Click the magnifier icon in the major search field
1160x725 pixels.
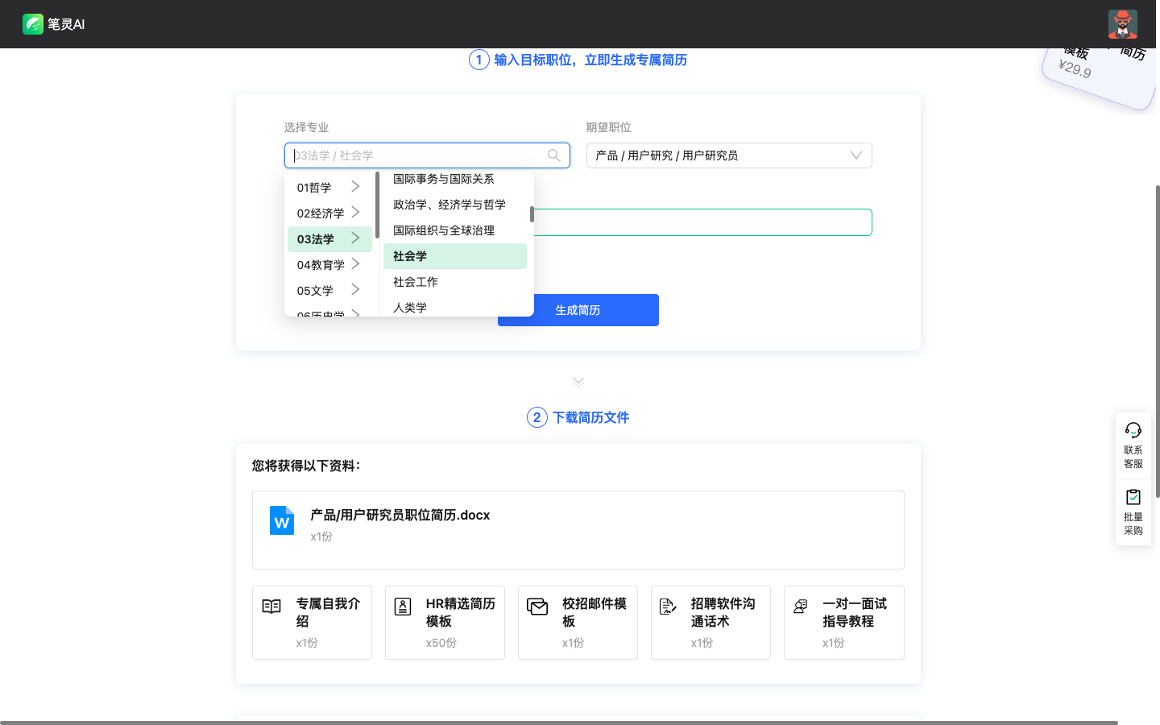click(553, 155)
